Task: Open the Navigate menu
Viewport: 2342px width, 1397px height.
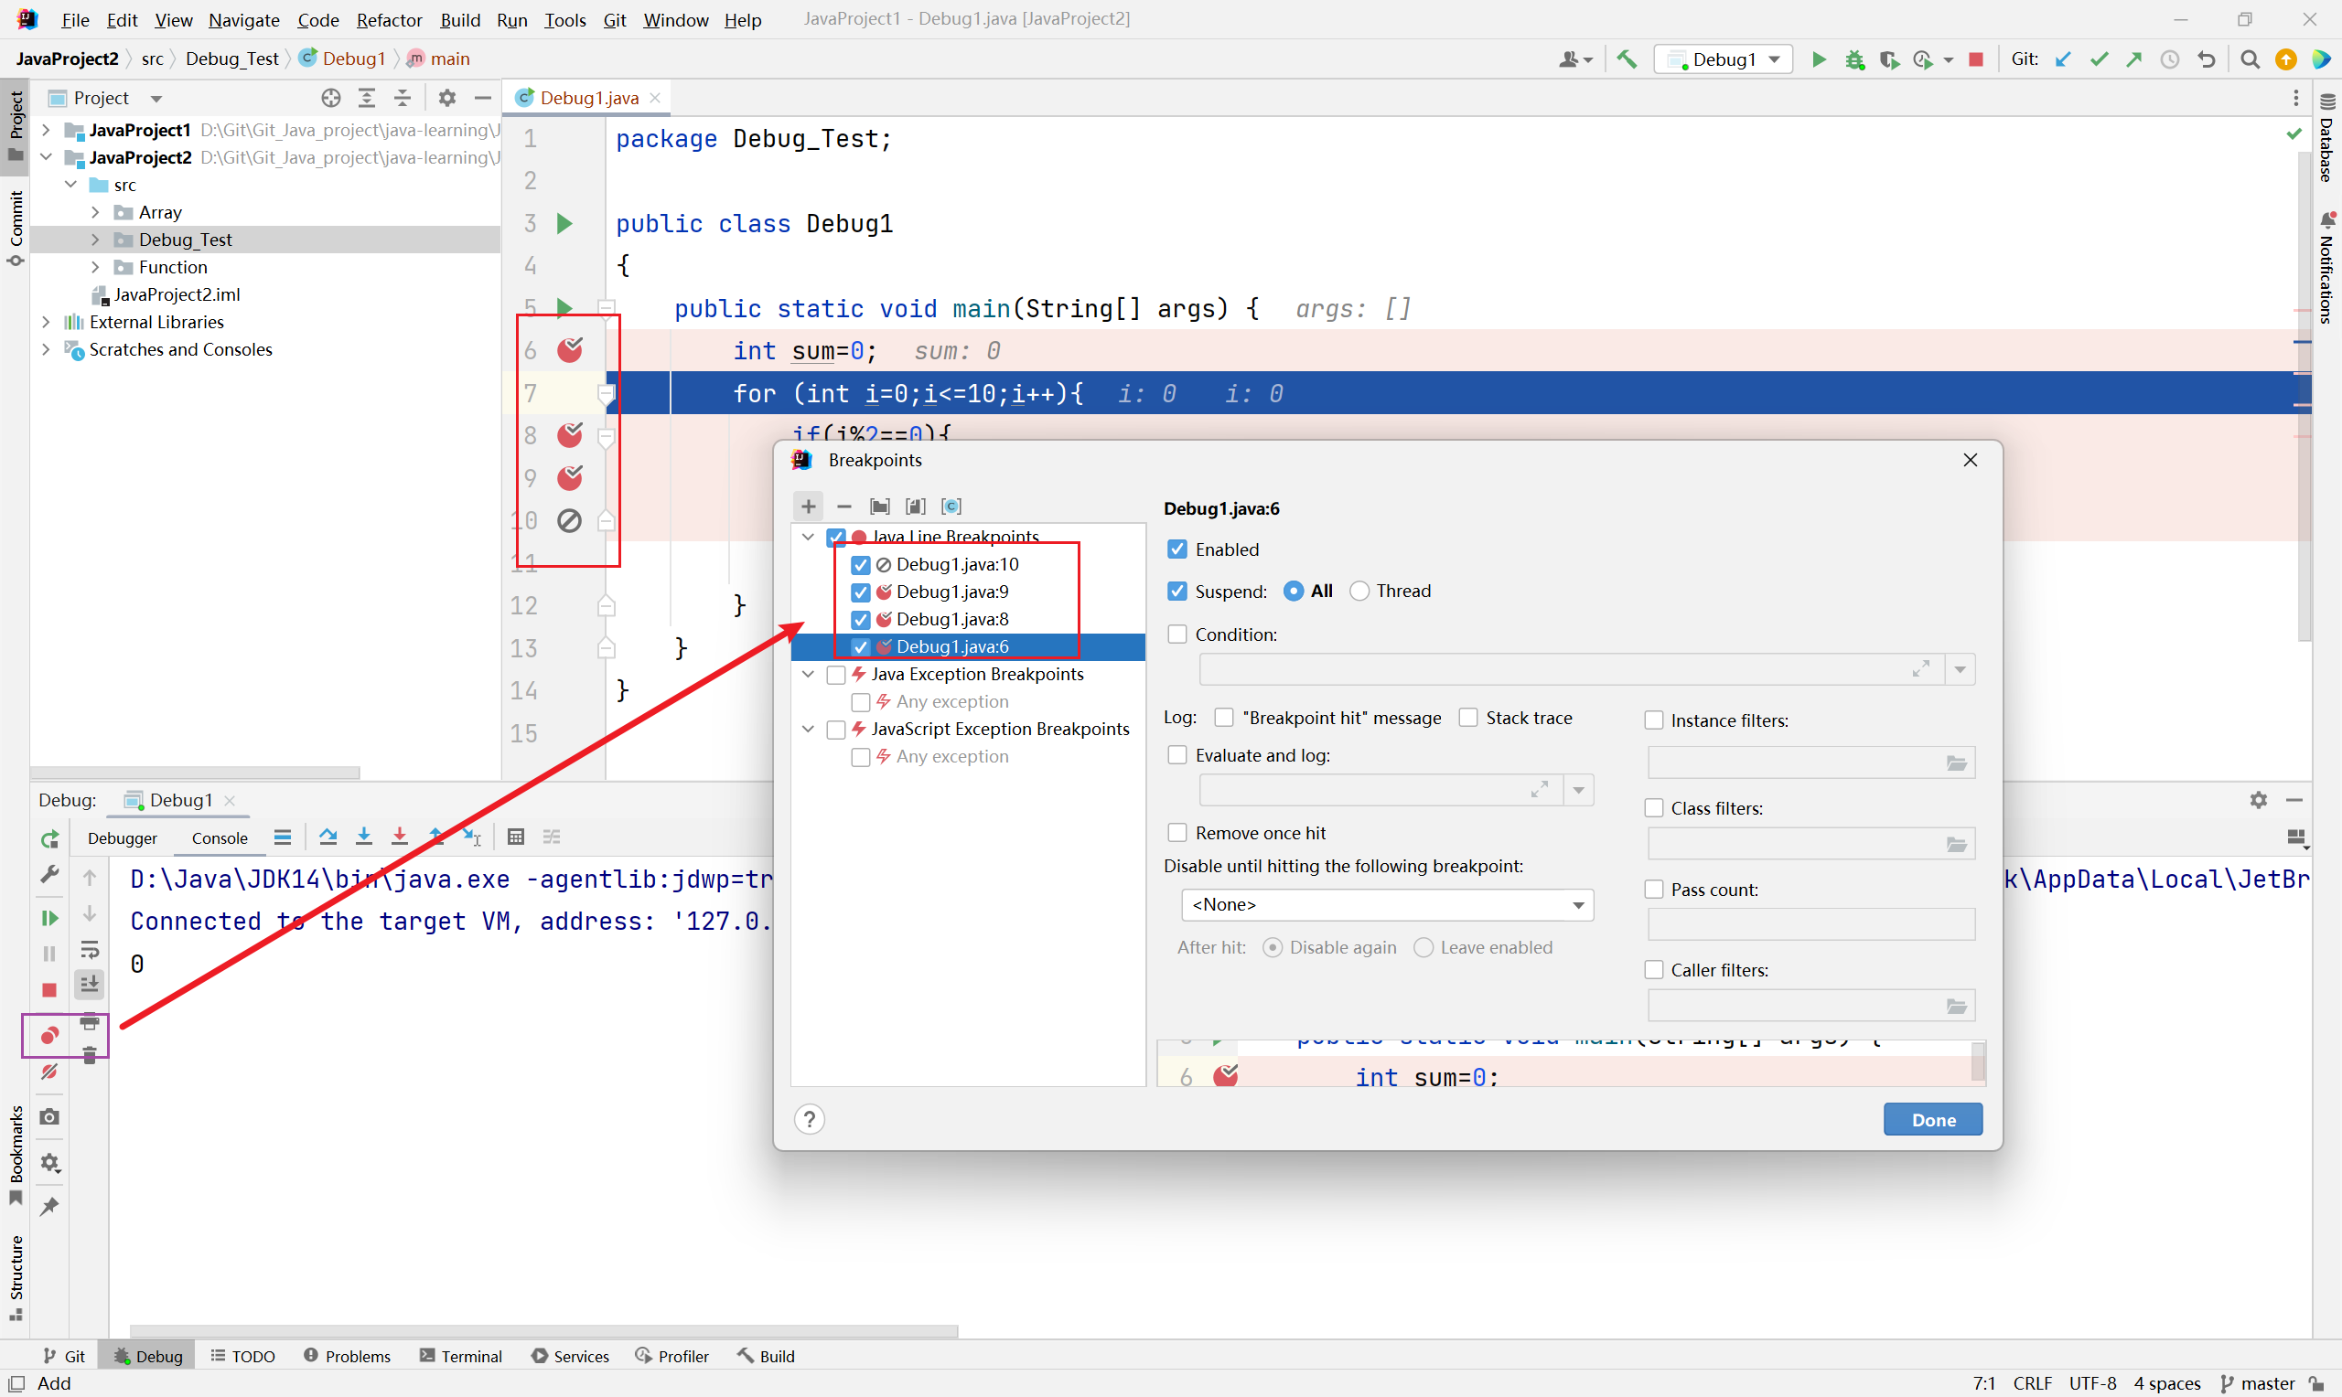Action: 244,19
